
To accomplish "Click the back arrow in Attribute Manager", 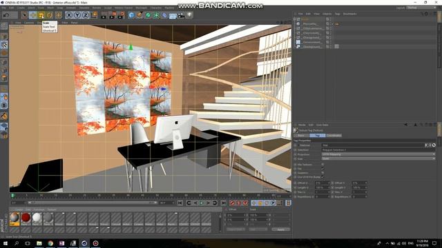I will coord(405,125).
